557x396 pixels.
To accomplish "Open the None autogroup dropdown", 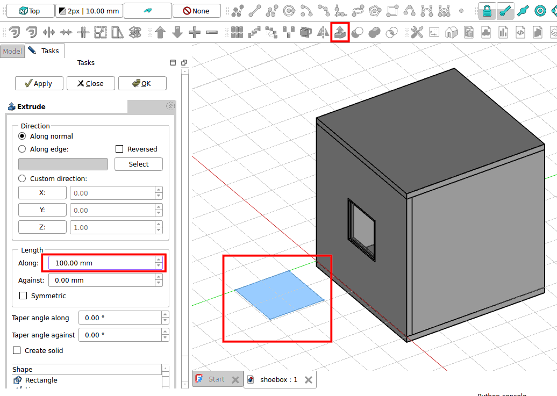I will click(196, 11).
